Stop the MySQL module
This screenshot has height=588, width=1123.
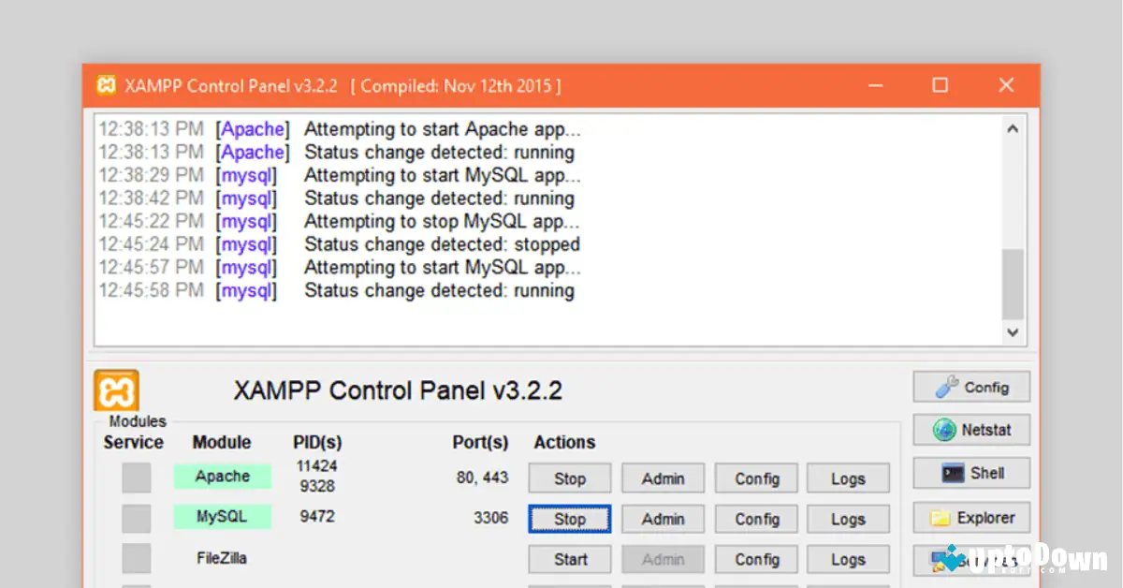[x=569, y=519]
